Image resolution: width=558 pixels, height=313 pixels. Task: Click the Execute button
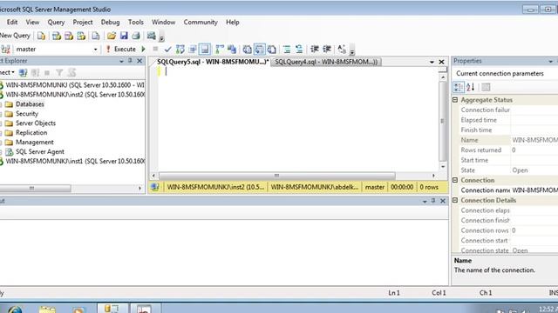click(x=120, y=49)
